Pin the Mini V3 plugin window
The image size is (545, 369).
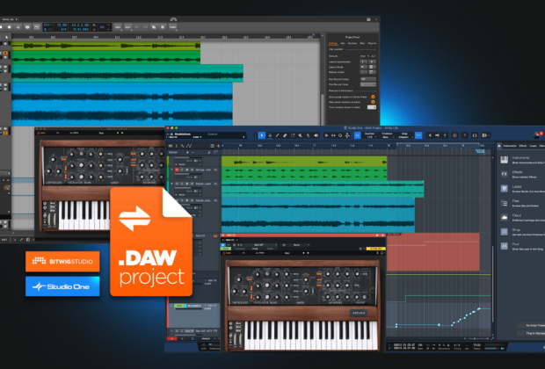[x=377, y=235]
